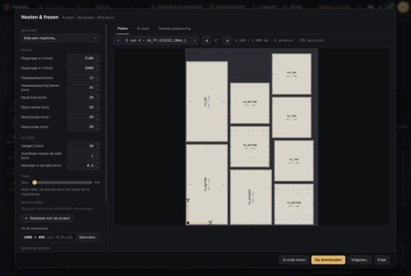411x276 pixels.
Task: Decrease the Paneelafstand bij kamer value
Action: 97,90
